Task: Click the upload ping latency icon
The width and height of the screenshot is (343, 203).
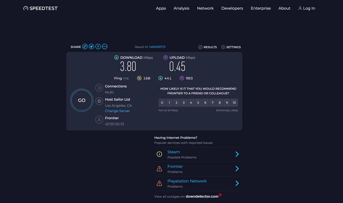Action: click(x=182, y=78)
